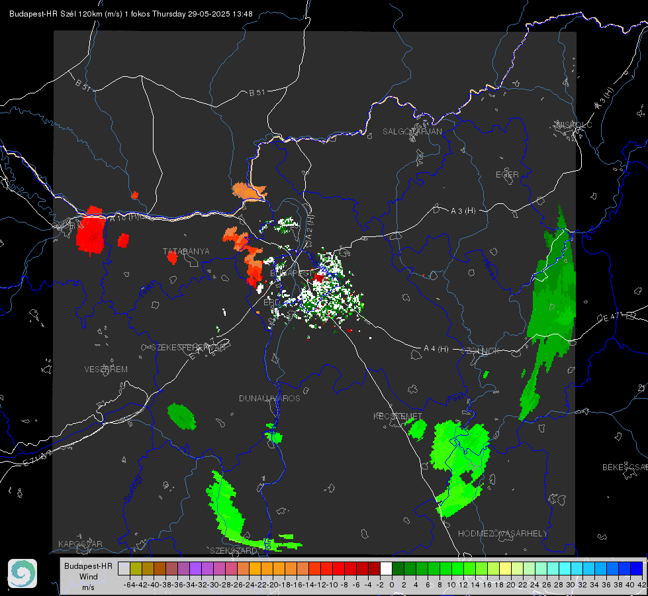Click the '-64' value at the legend's start
This screenshot has height=596, width=648.
(129, 585)
